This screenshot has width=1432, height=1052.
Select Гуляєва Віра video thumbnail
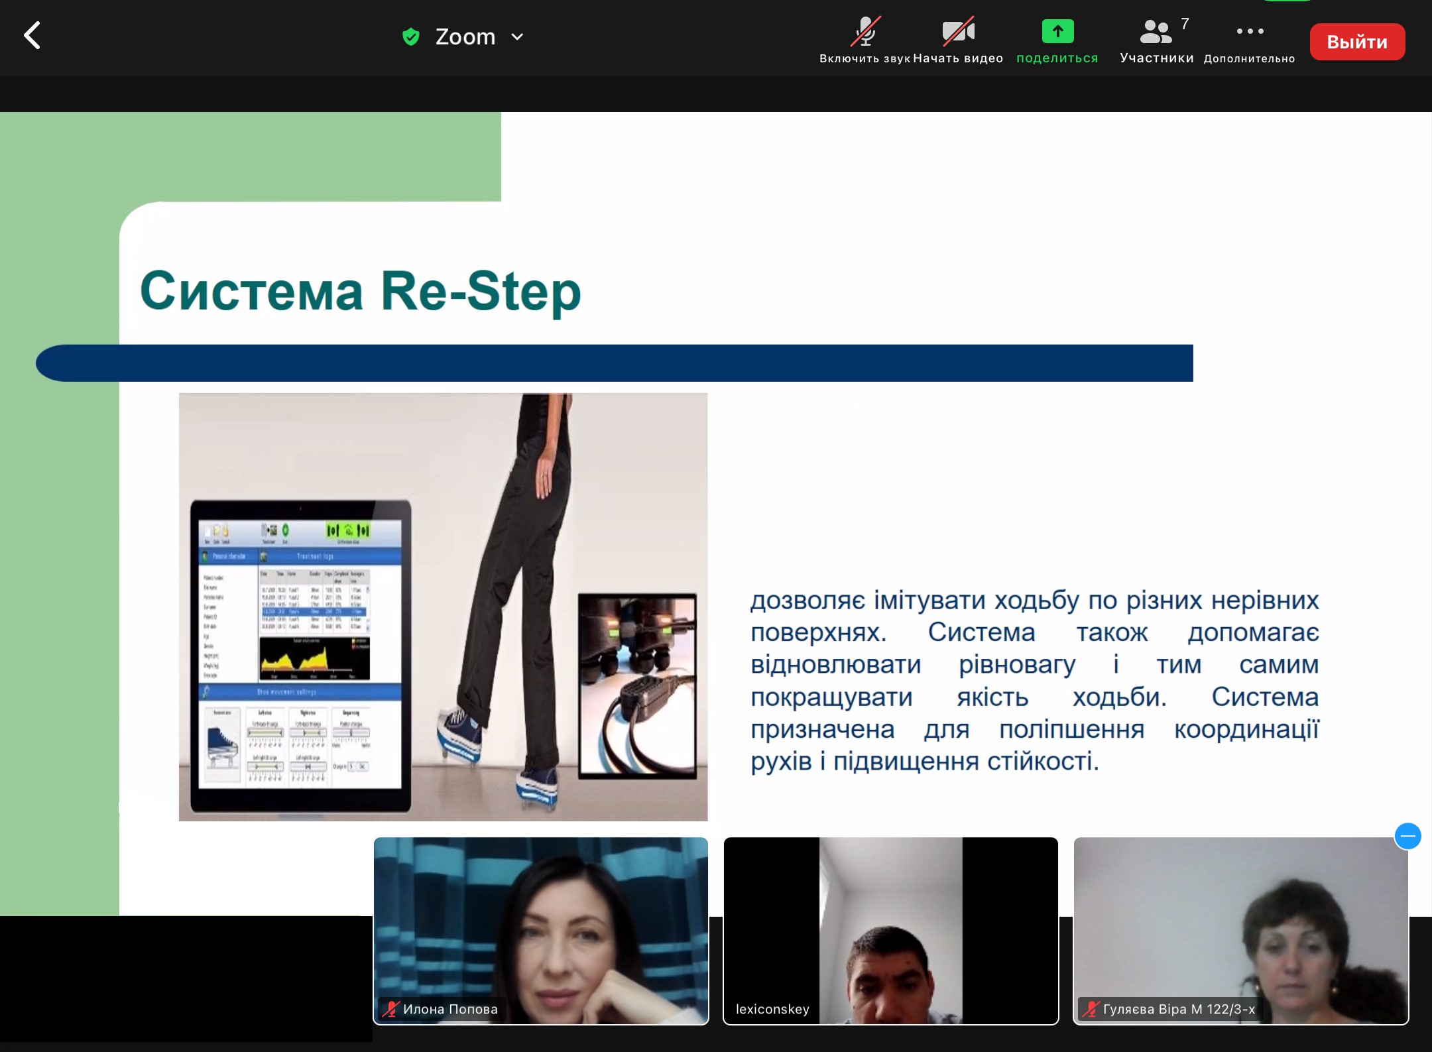point(1241,931)
